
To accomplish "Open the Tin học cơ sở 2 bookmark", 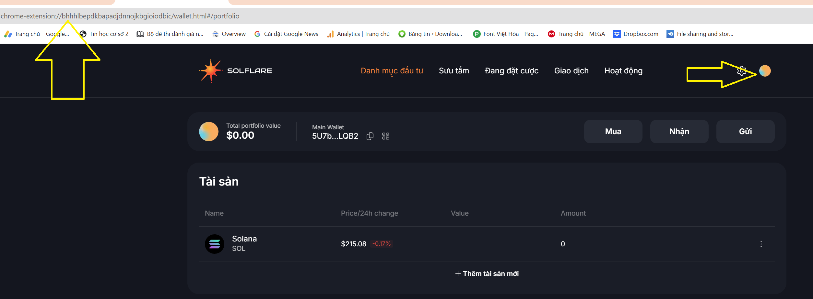I will [104, 34].
